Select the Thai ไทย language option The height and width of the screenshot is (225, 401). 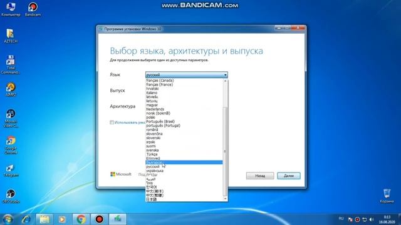(x=184, y=183)
